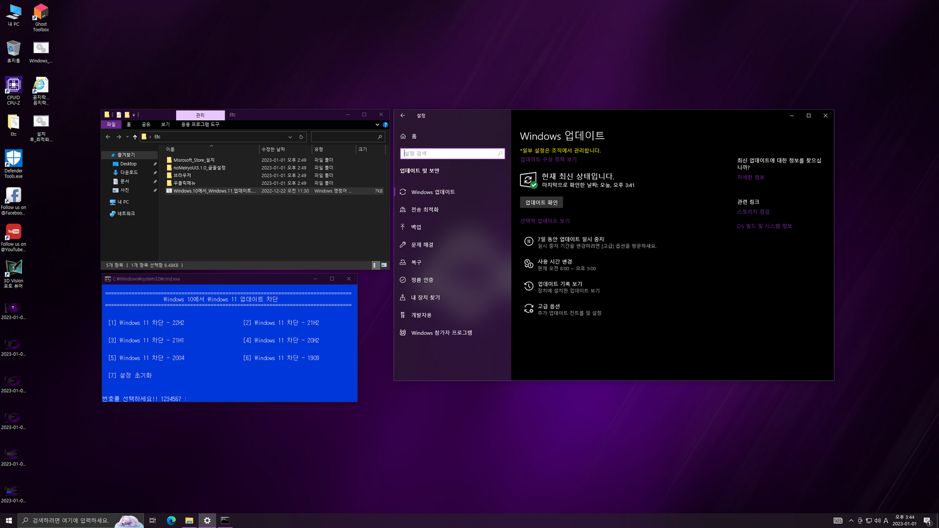Viewport: 939px width, 528px height.
Task: Open Task View on the taskbar
Action: [152, 520]
